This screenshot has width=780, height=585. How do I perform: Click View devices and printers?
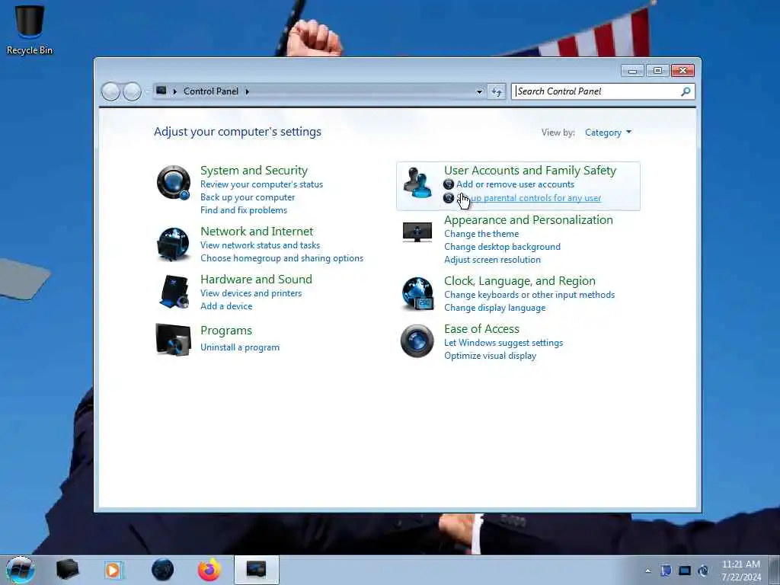coord(251,293)
